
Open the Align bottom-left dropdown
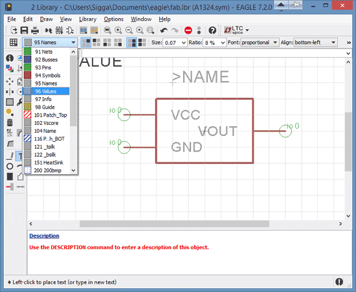tap(315, 43)
